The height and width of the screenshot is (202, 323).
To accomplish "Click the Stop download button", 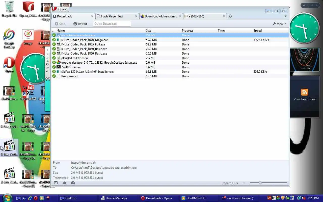I will [60, 24].
